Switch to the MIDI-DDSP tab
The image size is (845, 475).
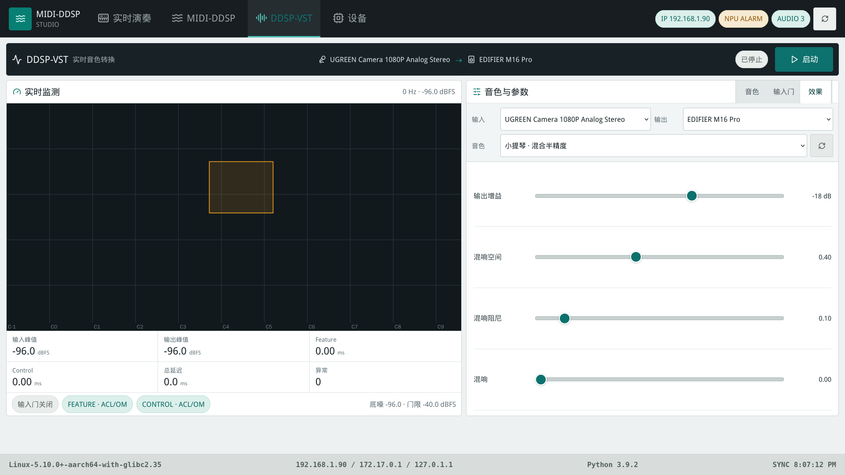pos(203,18)
